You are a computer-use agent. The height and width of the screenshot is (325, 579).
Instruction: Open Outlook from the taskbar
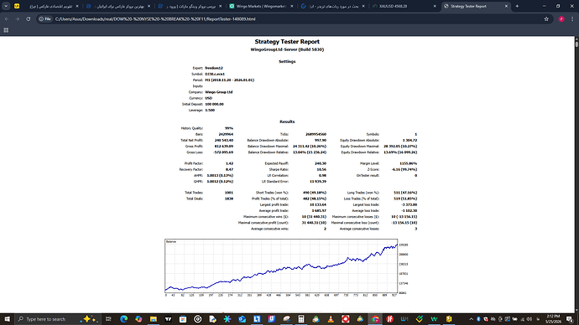point(242,319)
